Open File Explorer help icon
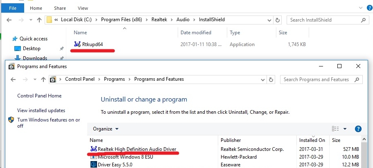Image resolution: width=373 pixels, height=168 pixels. (369, 8)
